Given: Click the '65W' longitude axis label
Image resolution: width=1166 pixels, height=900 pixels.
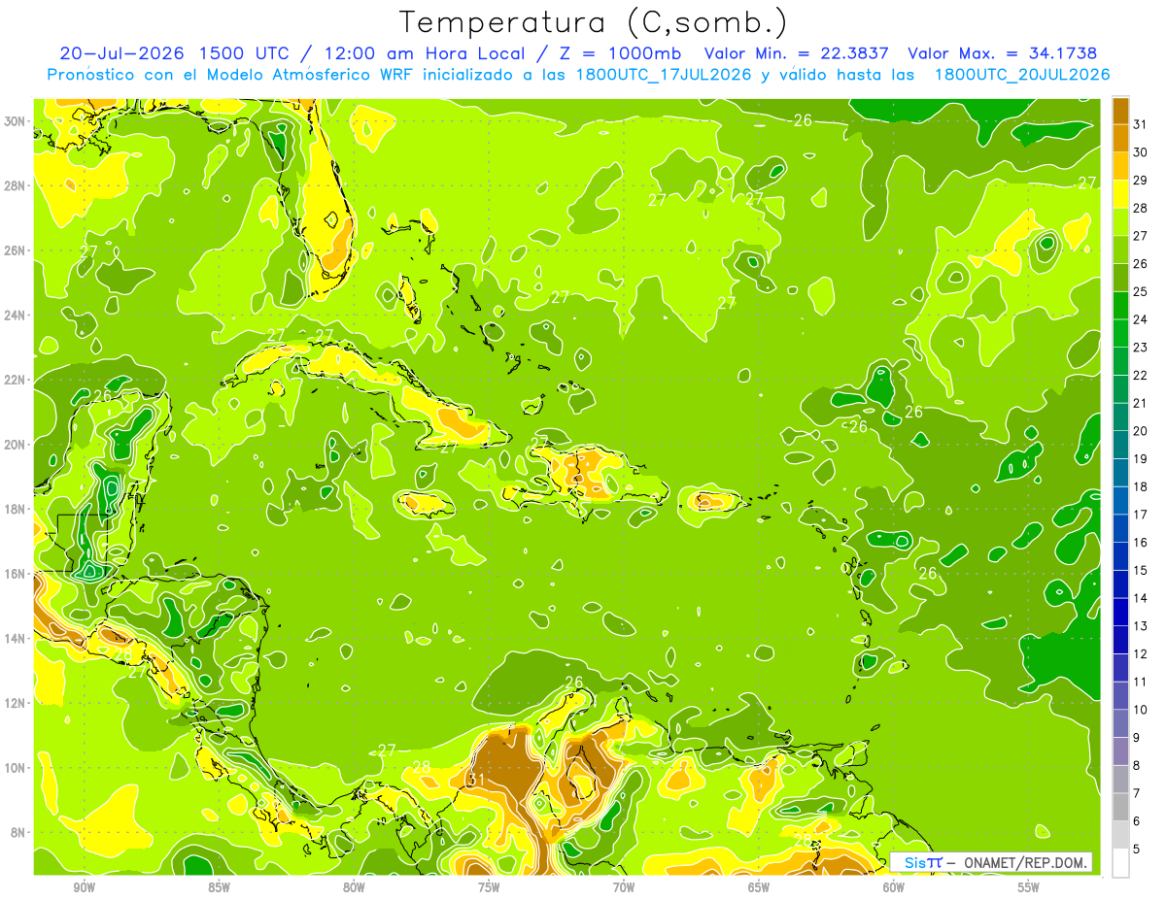Looking at the screenshot, I should point(759,888).
